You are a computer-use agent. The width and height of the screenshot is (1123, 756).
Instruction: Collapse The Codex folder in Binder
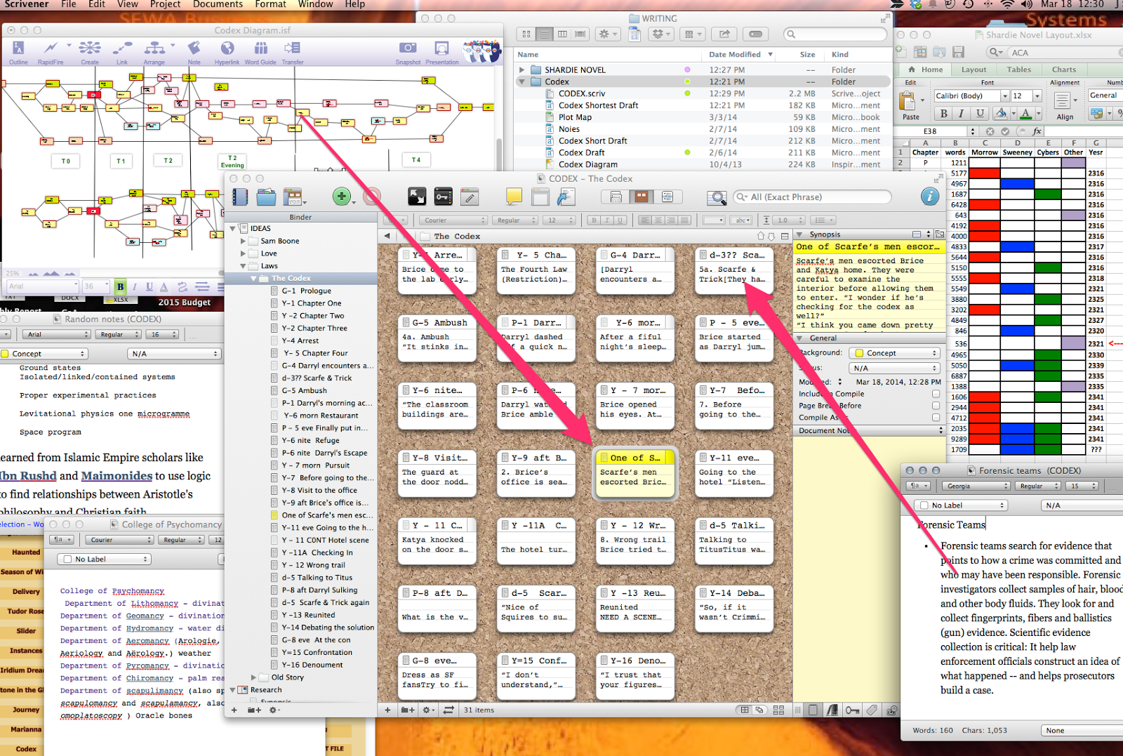[254, 279]
